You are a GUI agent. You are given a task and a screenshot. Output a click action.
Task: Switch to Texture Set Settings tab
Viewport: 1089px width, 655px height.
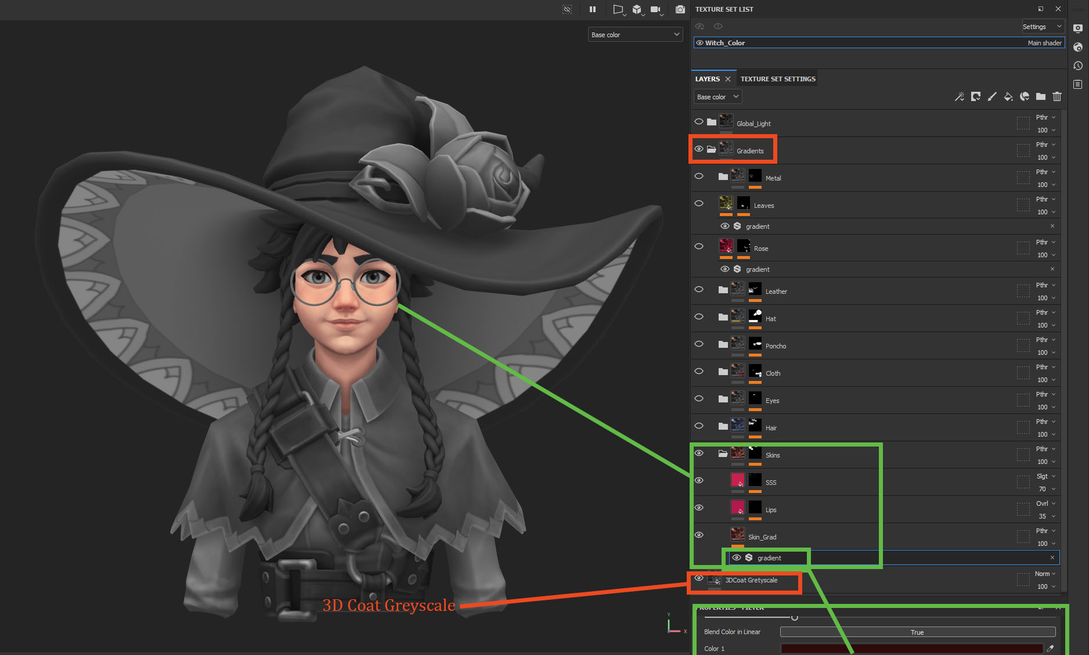[x=778, y=79]
